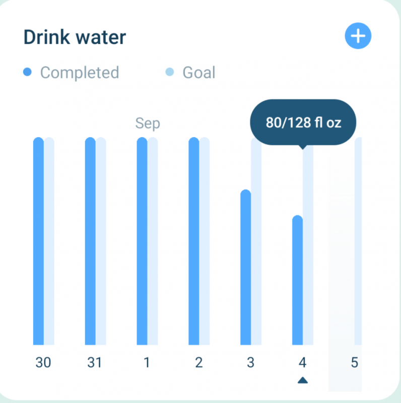The width and height of the screenshot is (401, 403).
Task: Select the completed bar for September 3
Action: click(245, 267)
